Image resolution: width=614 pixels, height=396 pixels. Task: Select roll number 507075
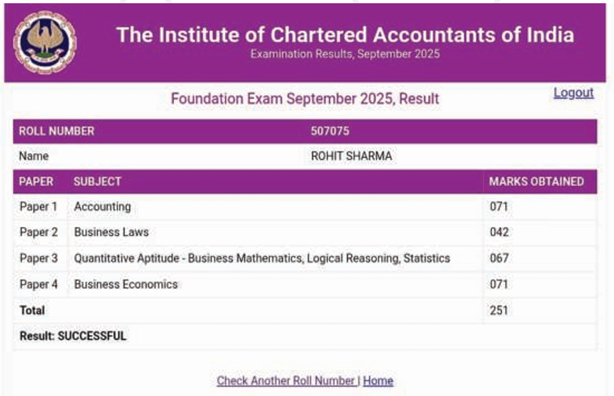tap(329, 131)
